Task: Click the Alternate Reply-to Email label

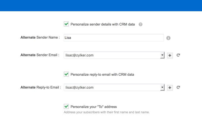Action: pyautogui.click(x=41, y=88)
